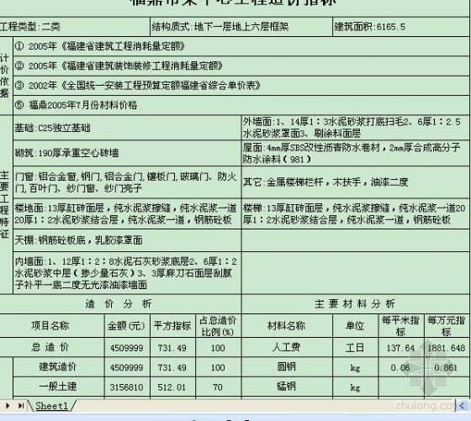Click the last-sheet navigation arrow

(x=21, y=406)
